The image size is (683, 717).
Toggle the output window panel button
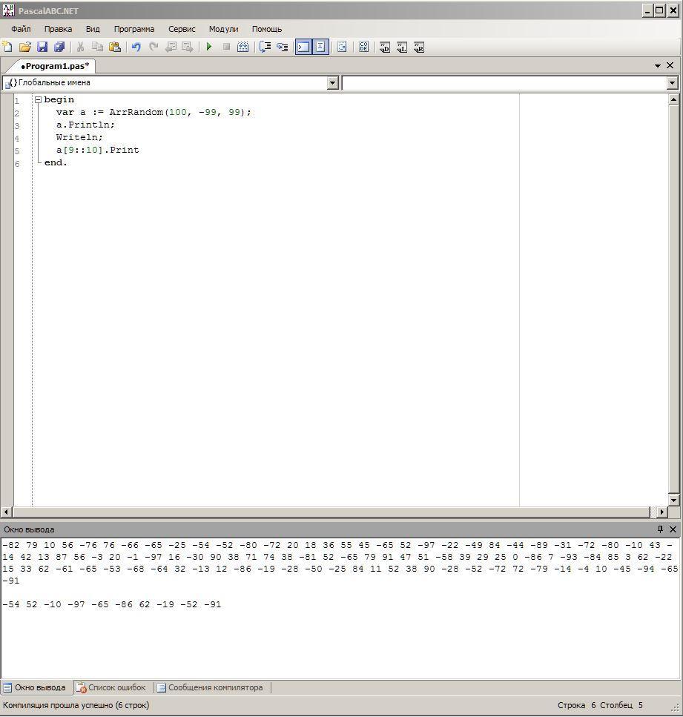point(303,47)
